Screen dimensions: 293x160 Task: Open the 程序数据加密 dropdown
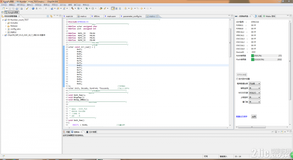[254, 84]
